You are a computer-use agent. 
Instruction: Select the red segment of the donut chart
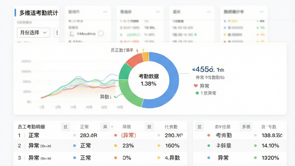(x=134, y=60)
